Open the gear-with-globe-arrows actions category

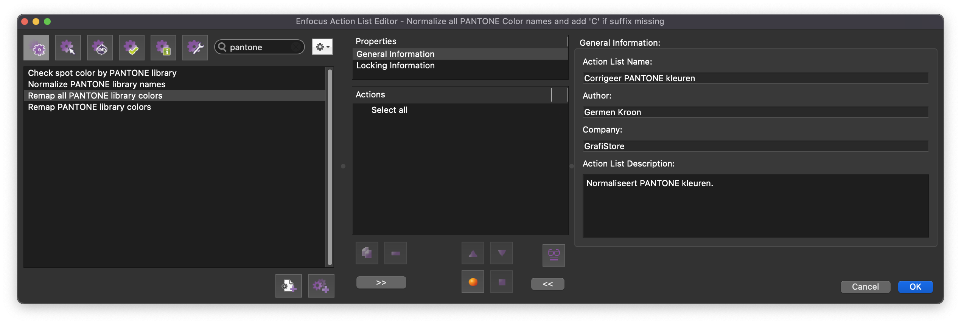click(100, 48)
